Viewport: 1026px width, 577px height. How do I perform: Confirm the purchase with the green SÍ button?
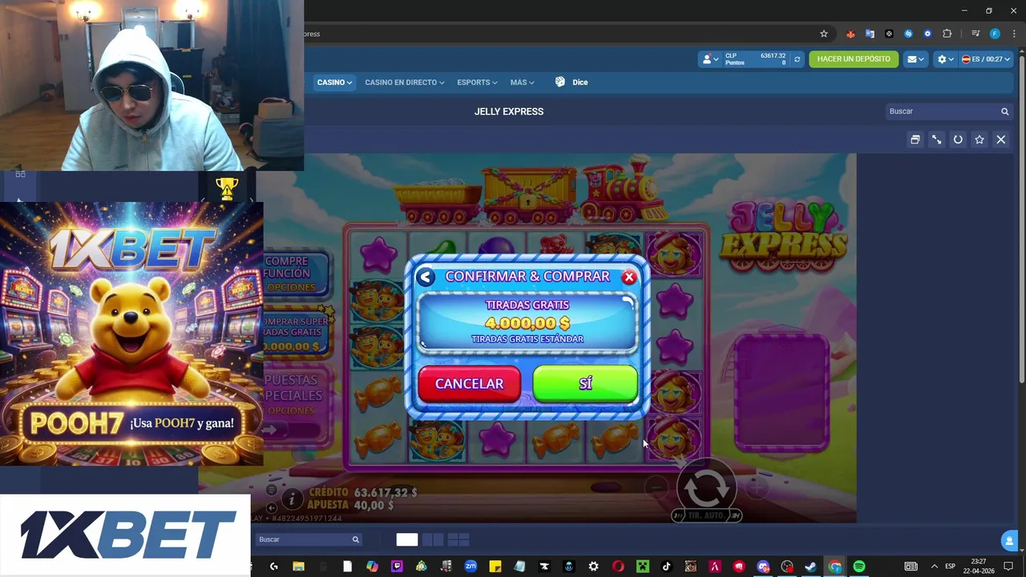pyautogui.click(x=585, y=384)
